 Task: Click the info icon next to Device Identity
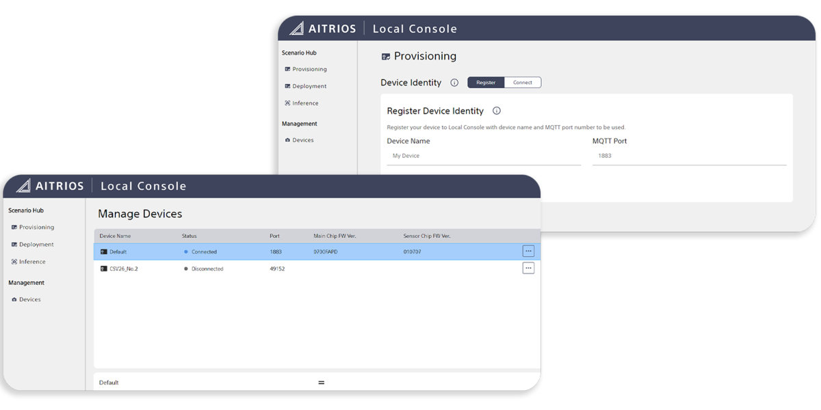(454, 82)
